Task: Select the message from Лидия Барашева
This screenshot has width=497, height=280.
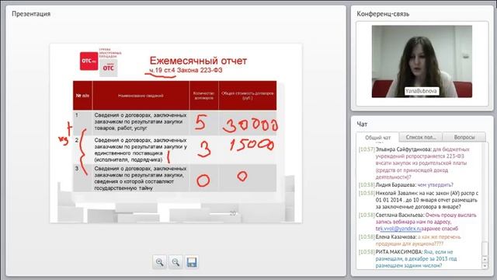Action: pyautogui.click(x=405, y=185)
